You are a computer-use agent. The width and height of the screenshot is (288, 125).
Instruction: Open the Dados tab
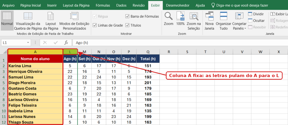tap(121, 5)
